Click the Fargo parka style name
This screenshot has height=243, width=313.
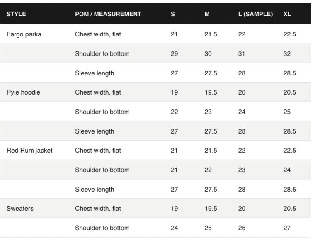click(24, 34)
